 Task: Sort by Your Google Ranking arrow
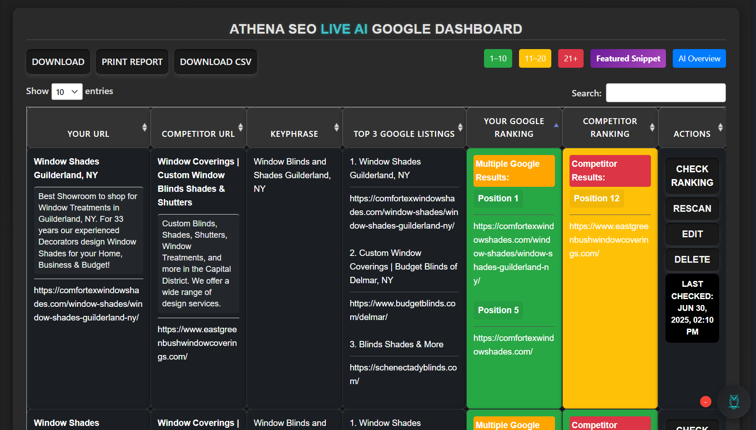[x=556, y=125]
